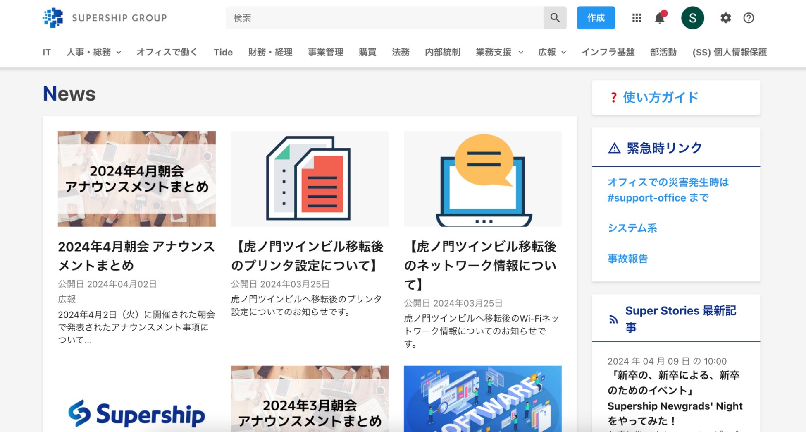Open article title 2024年4月朝会 アナウンスメントまとめ
Screen dimensions: 806x432
[136, 256]
